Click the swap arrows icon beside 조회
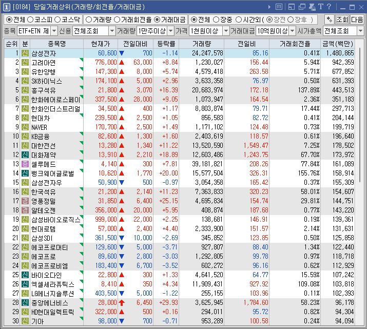Viewport: 367px width, 329px height. point(330,20)
